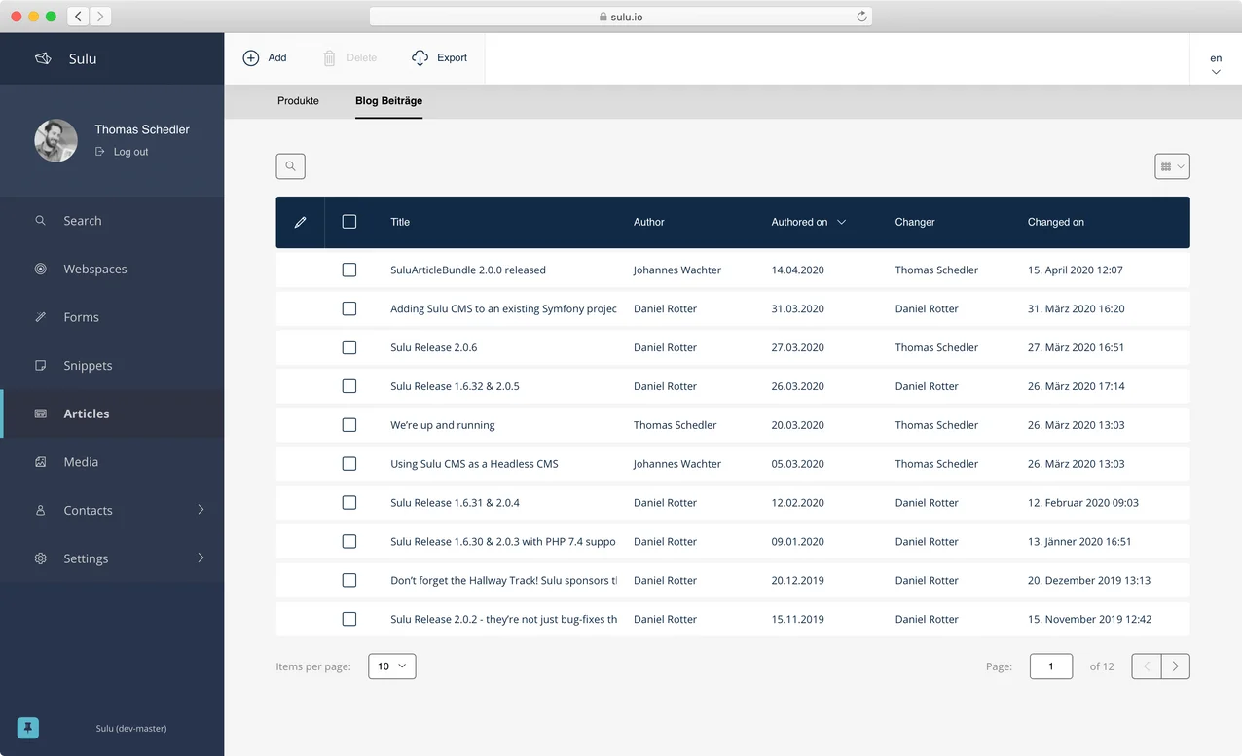The image size is (1242, 756).
Task: Click the Log out link
Action: [x=130, y=152]
